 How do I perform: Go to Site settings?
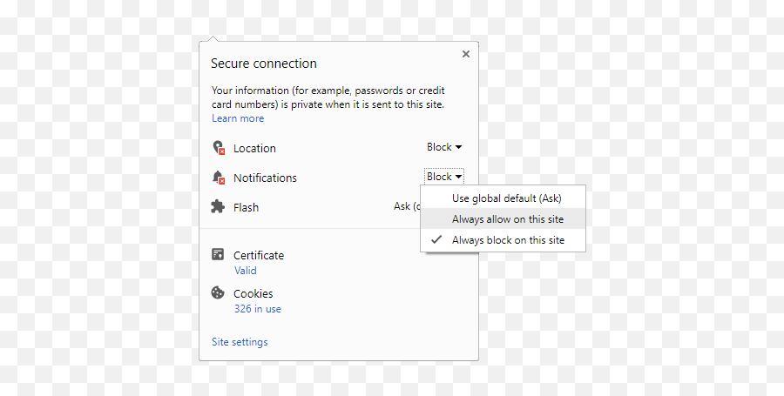(240, 342)
